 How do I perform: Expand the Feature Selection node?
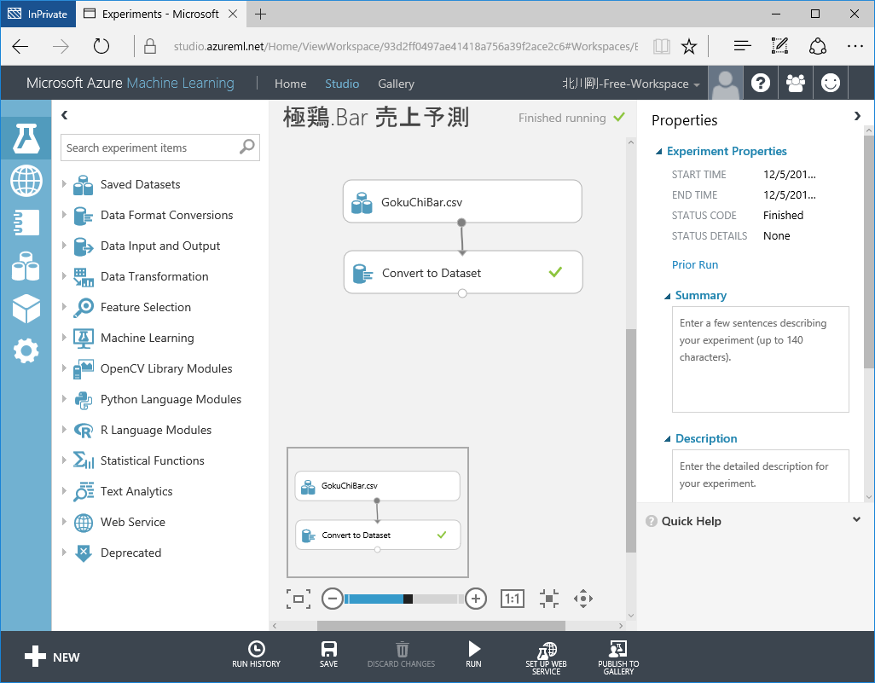(x=64, y=306)
